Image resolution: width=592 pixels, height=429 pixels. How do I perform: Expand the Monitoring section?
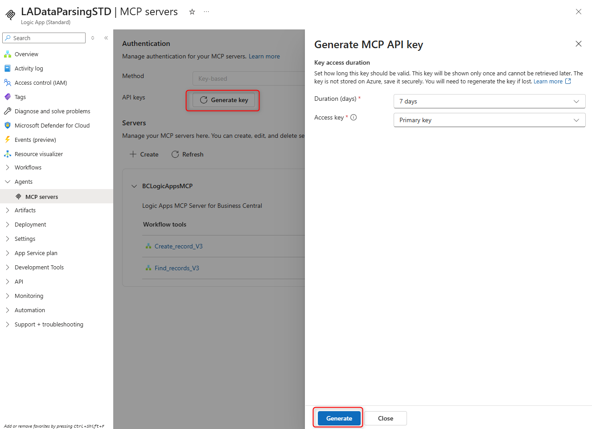point(29,296)
